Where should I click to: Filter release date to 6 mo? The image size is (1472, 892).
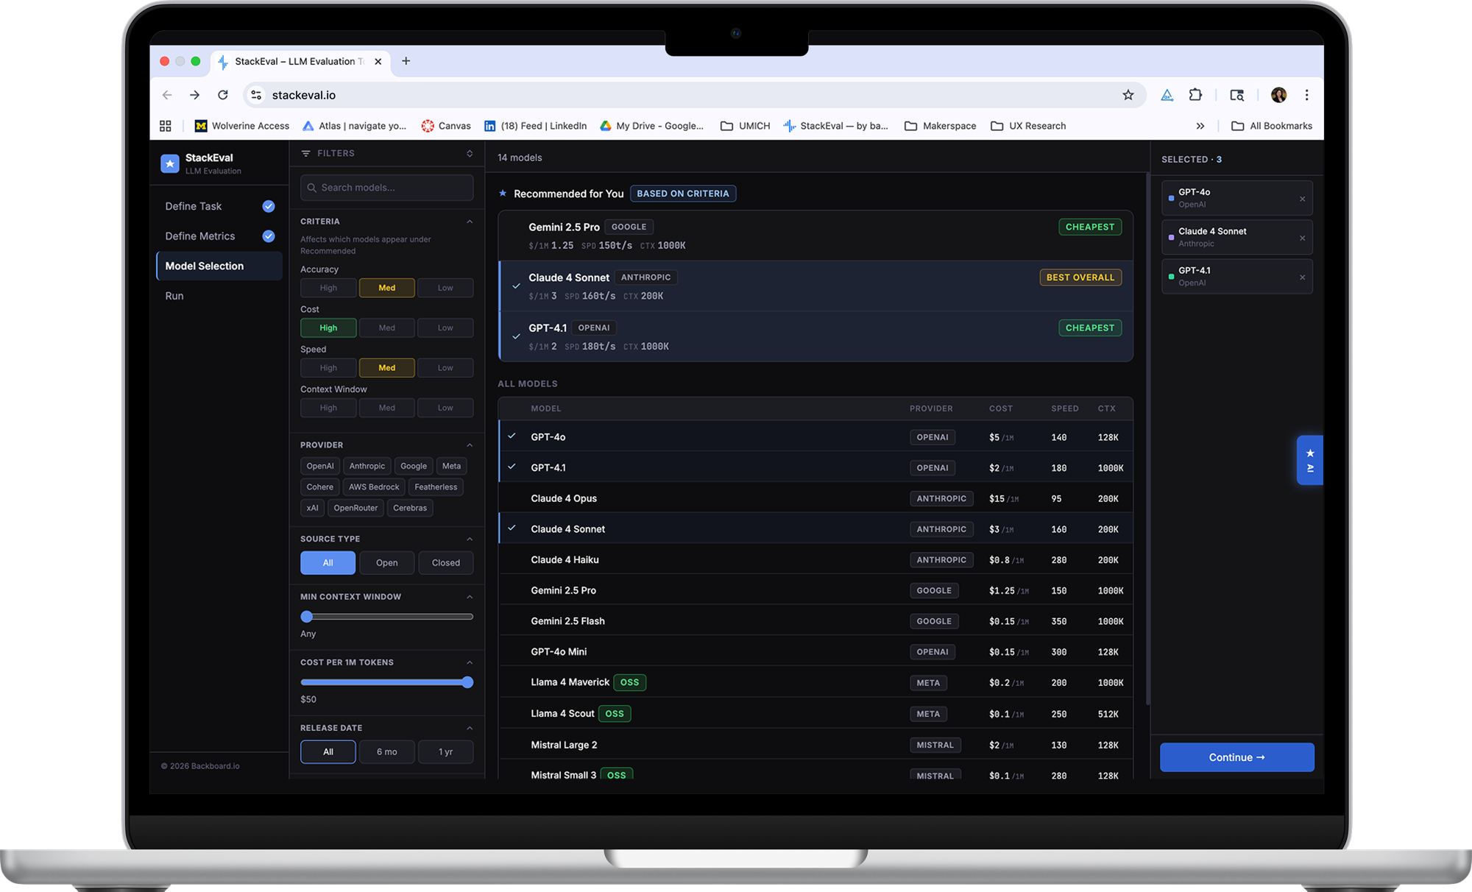point(387,752)
